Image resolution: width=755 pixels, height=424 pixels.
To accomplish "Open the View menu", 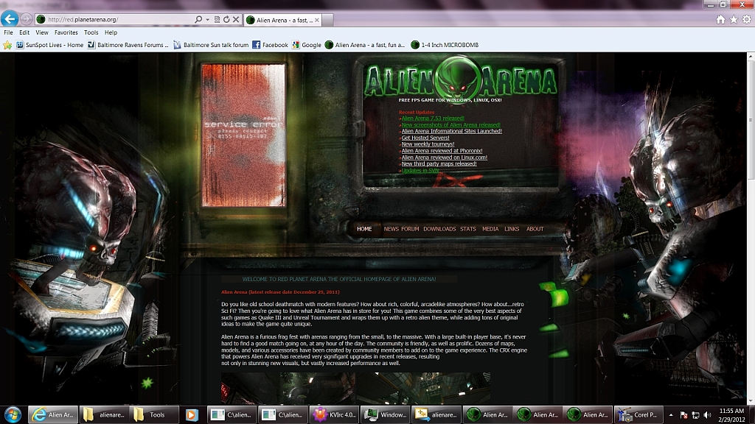I will click(x=42, y=32).
